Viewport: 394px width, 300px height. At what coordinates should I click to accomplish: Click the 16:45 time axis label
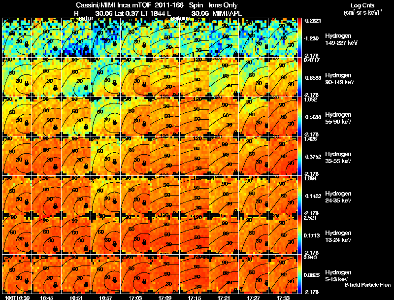point(46,298)
